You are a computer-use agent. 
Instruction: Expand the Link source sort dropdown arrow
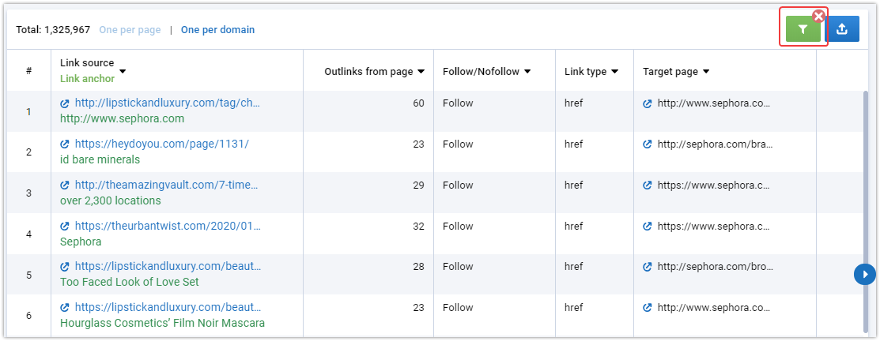[x=123, y=71]
